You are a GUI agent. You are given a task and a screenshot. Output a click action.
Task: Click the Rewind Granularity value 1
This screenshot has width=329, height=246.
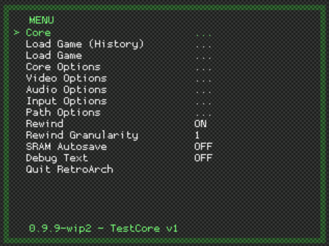pyautogui.click(x=197, y=135)
